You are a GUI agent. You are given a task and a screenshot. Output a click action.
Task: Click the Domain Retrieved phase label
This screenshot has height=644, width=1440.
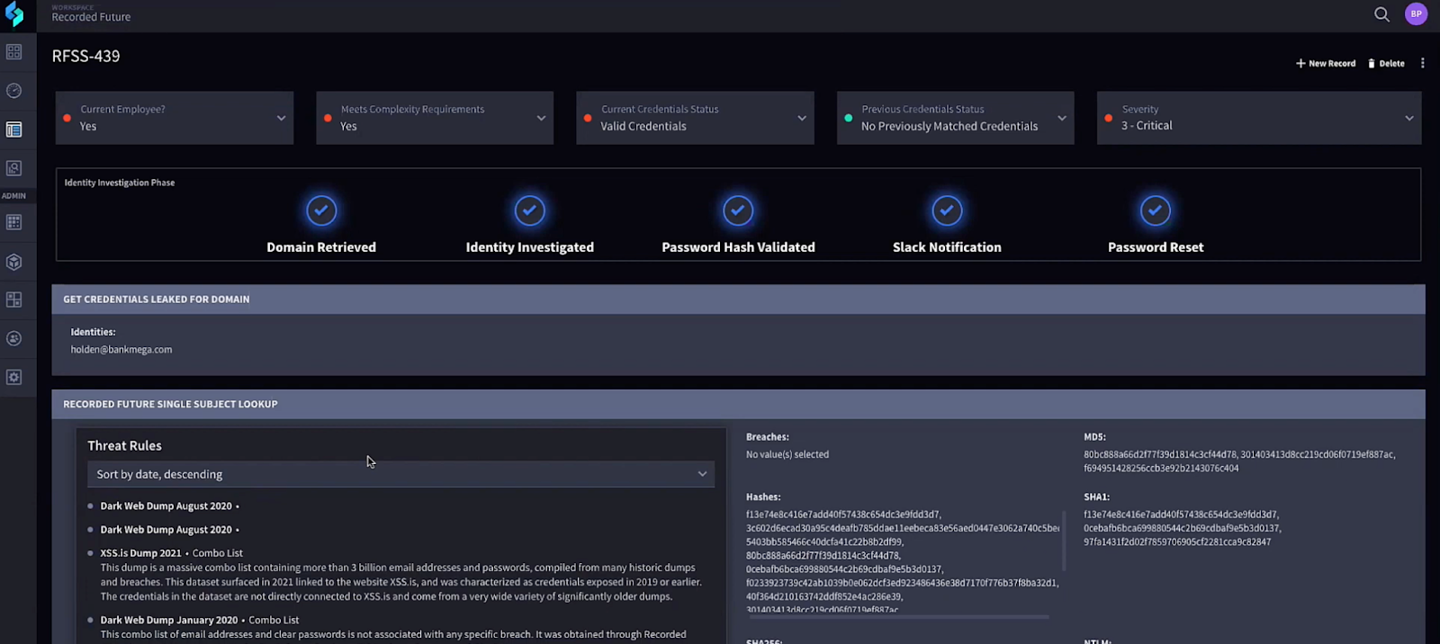(321, 247)
